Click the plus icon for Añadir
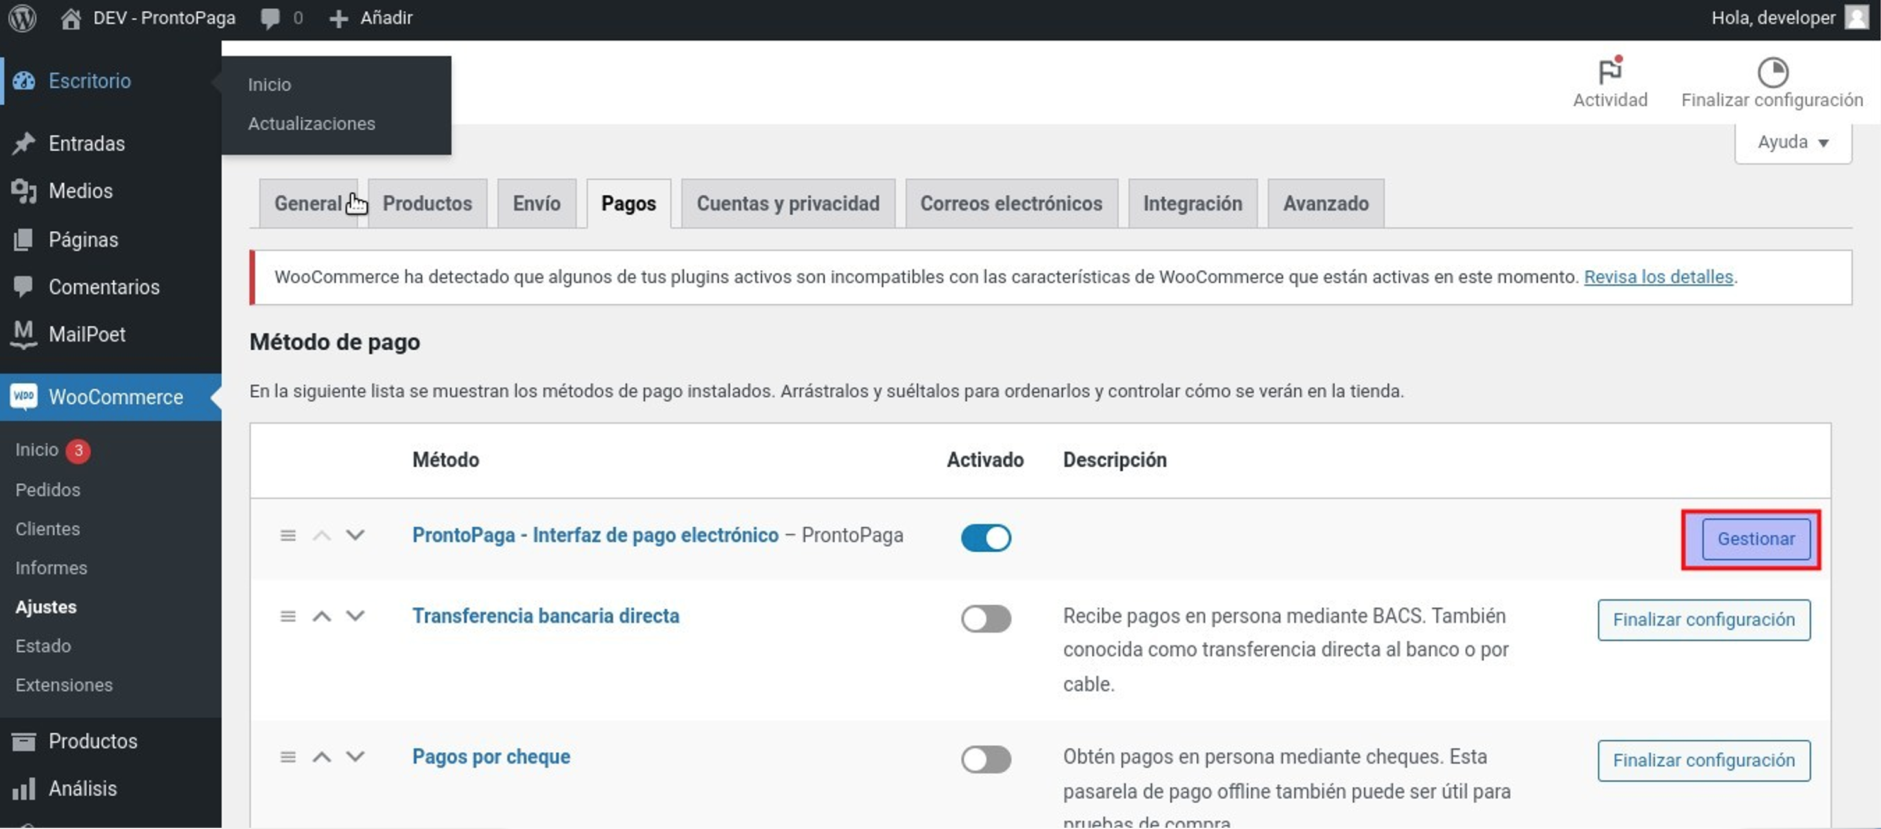Screen dimensions: 1881x829 [x=338, y=18]
